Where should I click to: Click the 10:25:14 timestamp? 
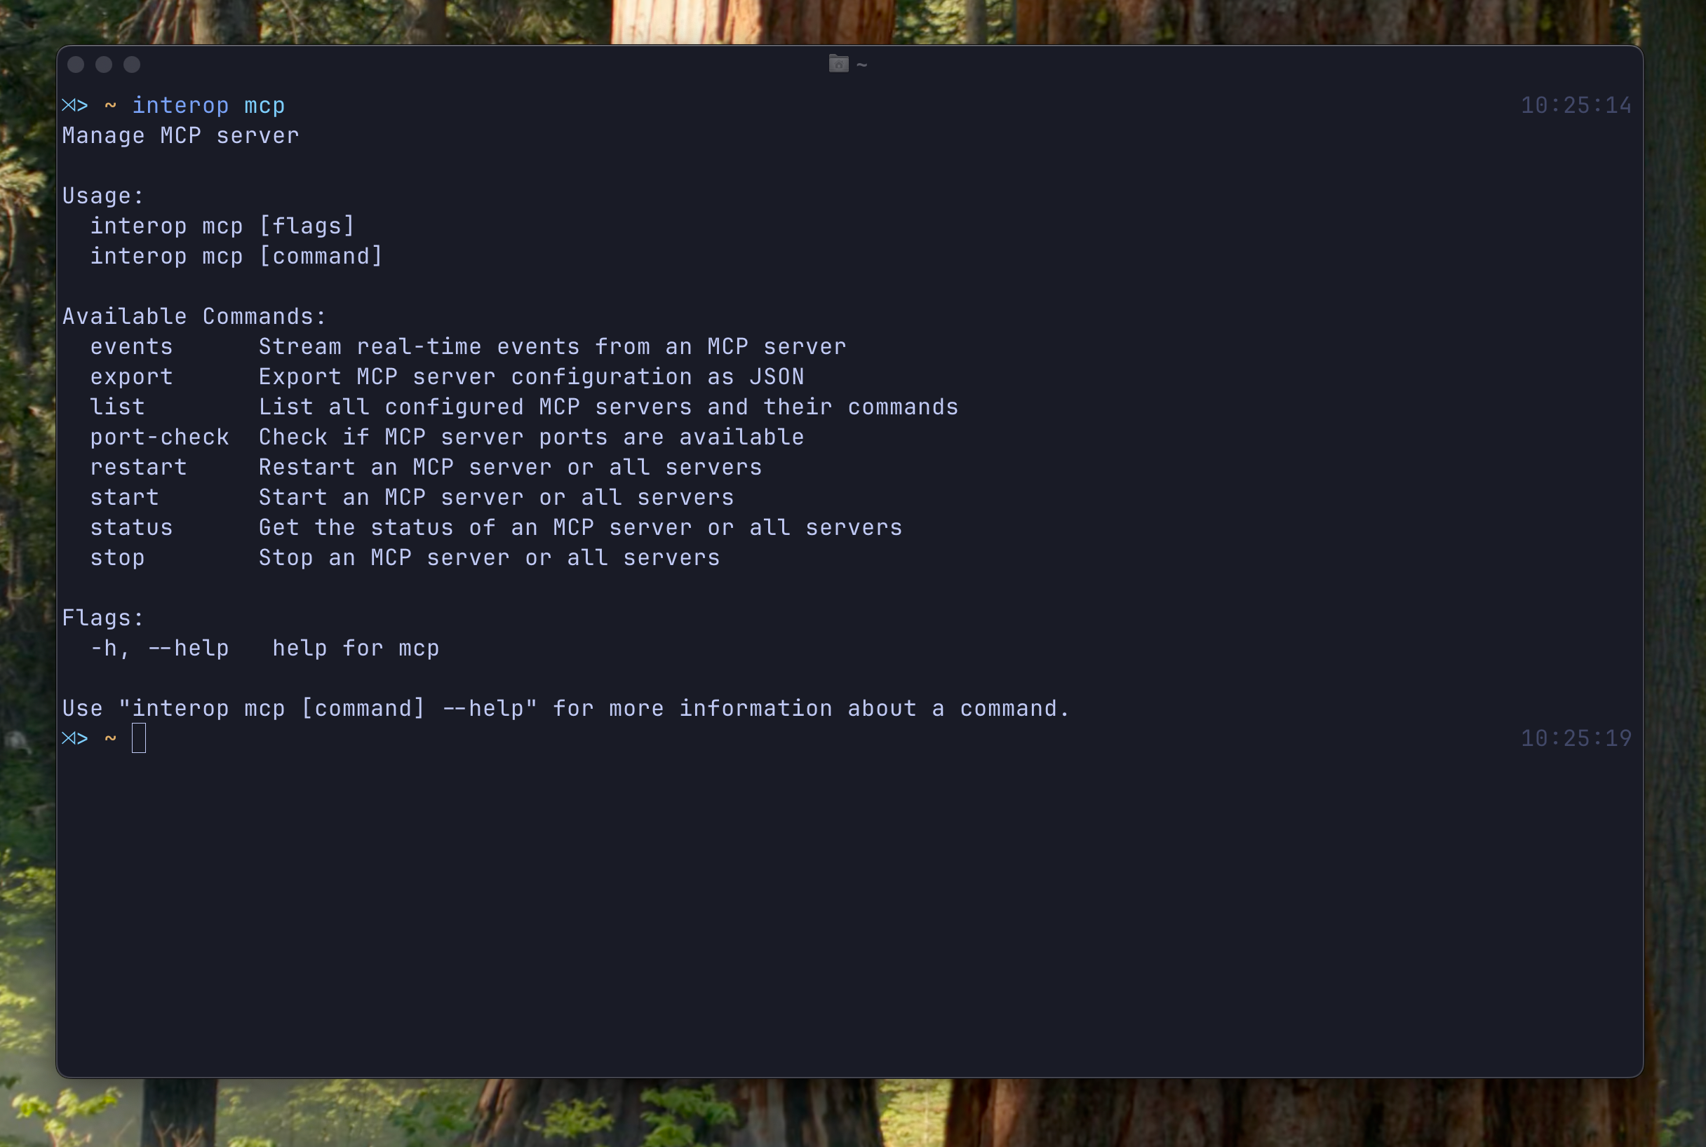(x=1576, y=105)
